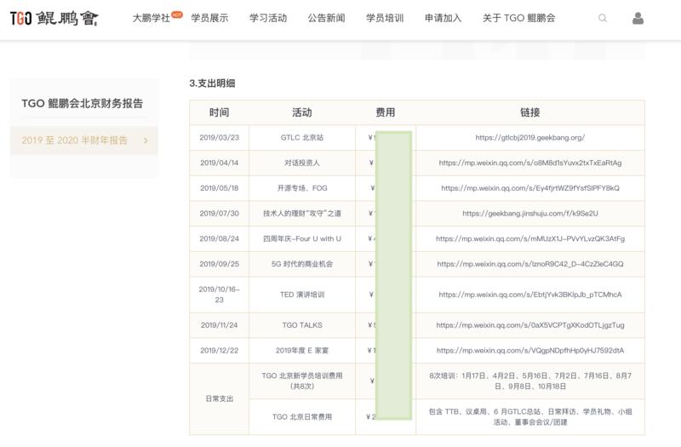Open the 5G 时代的商业机会 weixin link
Image resolution: width=681 pixels, height=447 pixels.
[529, 264]
